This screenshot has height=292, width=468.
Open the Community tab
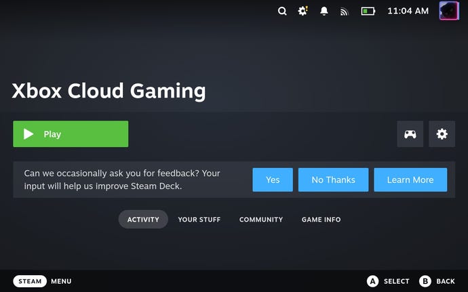click(x=261, y=220)
